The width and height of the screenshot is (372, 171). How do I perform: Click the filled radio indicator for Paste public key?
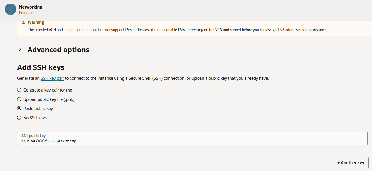(x=19, y=108)
